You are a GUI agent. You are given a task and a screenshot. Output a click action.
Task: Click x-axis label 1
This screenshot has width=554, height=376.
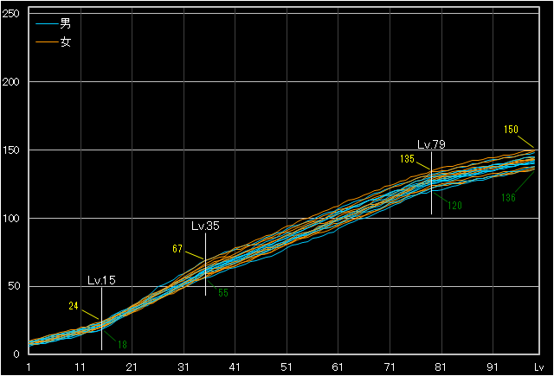coord(29,367)
